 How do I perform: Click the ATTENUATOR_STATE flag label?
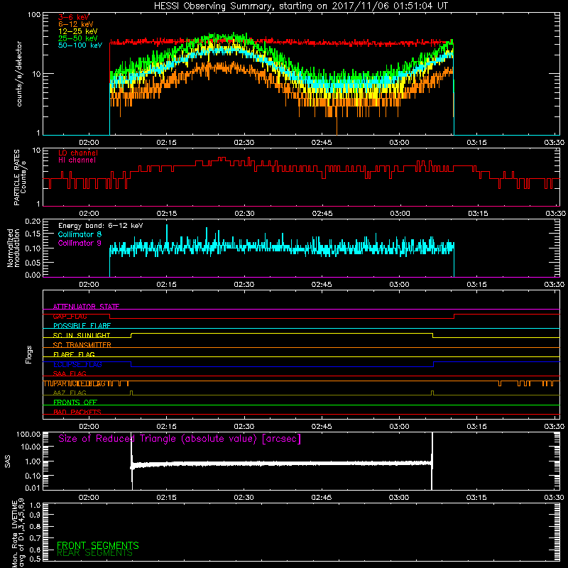coord(86,307)
